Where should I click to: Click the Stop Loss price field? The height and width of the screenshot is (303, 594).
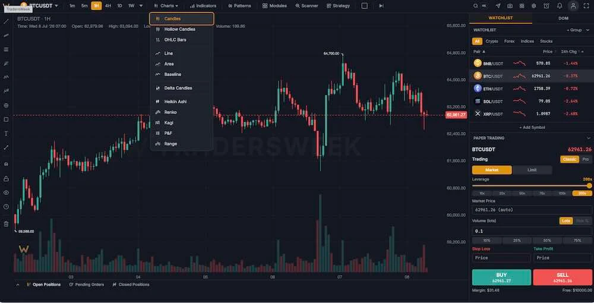[x=501, y=258]
